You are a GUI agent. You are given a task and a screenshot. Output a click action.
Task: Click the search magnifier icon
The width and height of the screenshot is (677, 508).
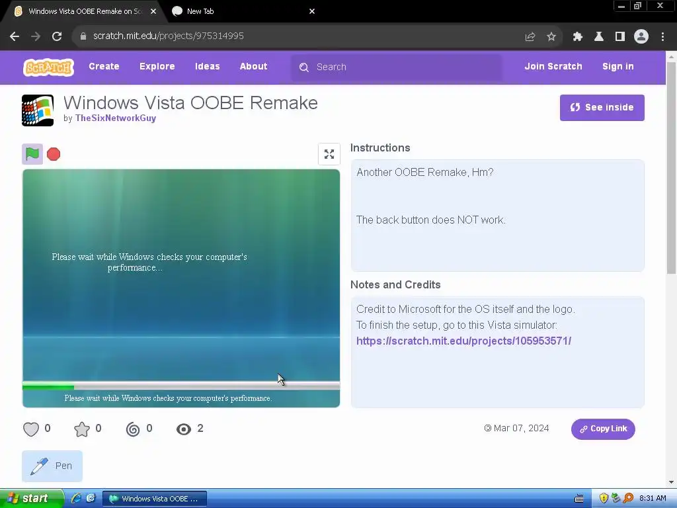pos(304,67)
